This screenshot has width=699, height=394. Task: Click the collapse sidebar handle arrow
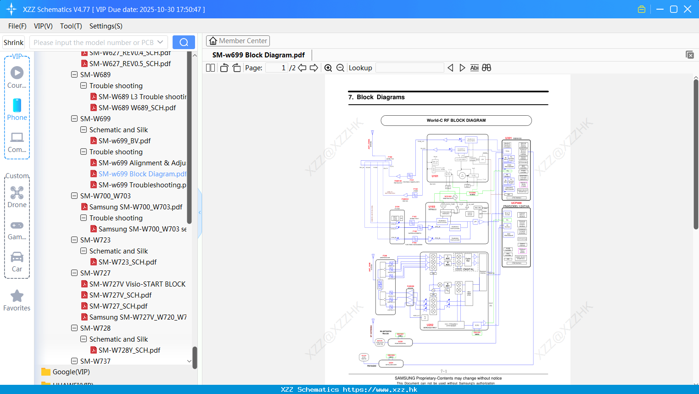point(200,213)
